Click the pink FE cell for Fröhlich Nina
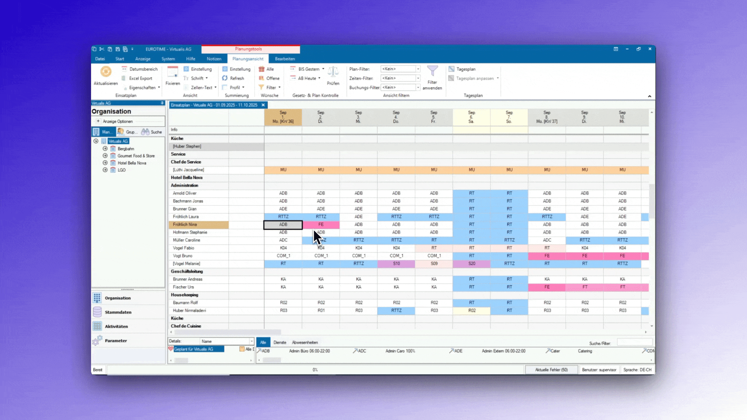The height and width of the screenshot is (420, 747). click(321, 224)
